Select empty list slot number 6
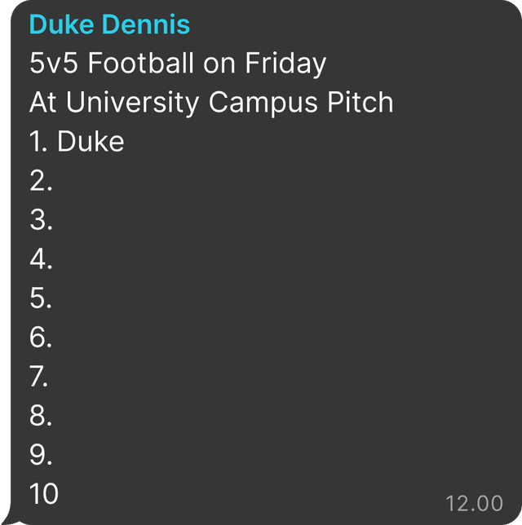This screenshot has width=522, height=525. (41, 337)
